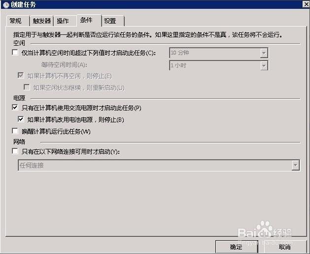Switch to the 设置 tab
The height and width of the screenshot is (254, 310).
tap(110, 21)
